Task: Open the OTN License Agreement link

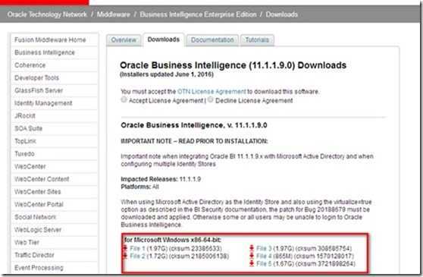Action: click(x=211, y=92)
